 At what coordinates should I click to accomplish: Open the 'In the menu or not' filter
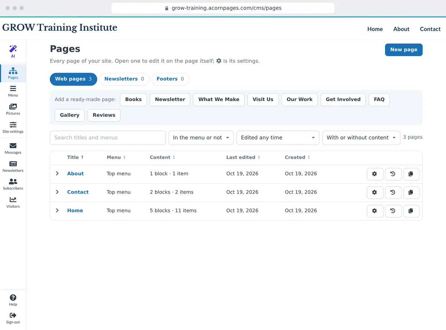[201, 137]
